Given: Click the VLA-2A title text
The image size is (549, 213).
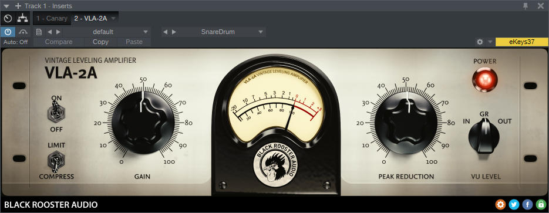Looking at the screenshot, I should click(x=71, y=73).
